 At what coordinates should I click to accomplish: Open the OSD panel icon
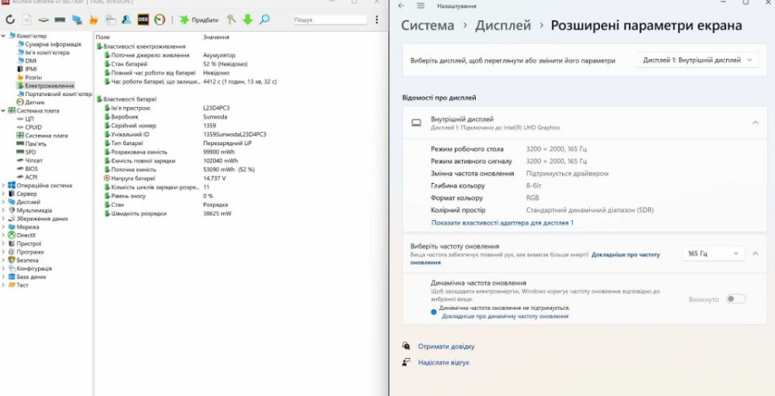pos(143,20)
